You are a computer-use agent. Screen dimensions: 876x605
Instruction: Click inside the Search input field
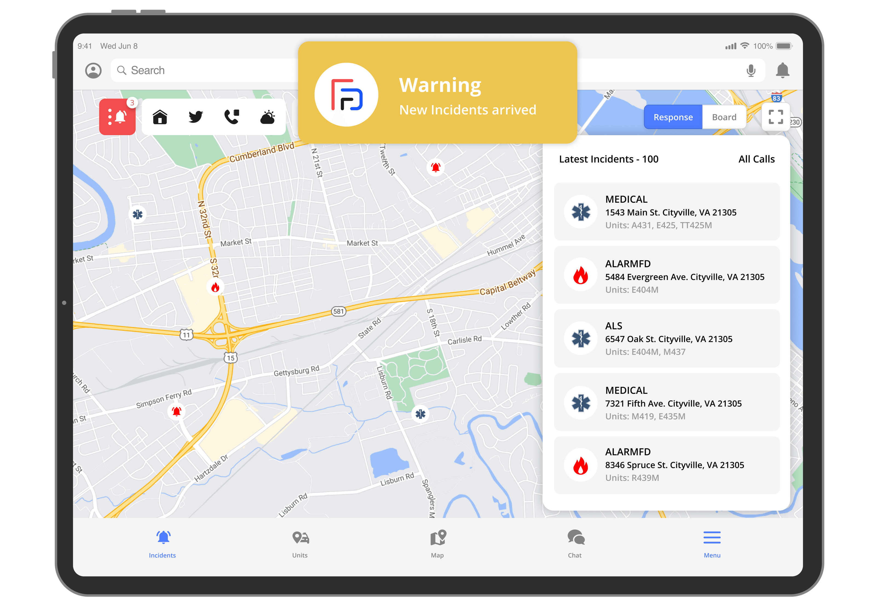point(265,70)
